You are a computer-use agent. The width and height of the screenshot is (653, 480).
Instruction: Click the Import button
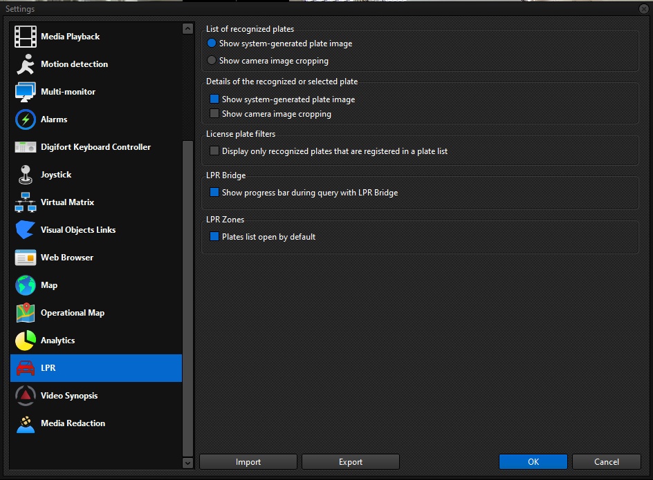coord(248,462)
